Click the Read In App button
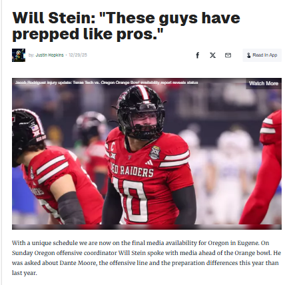The height and width of the screenshot is (285, 295). point(262,55)
